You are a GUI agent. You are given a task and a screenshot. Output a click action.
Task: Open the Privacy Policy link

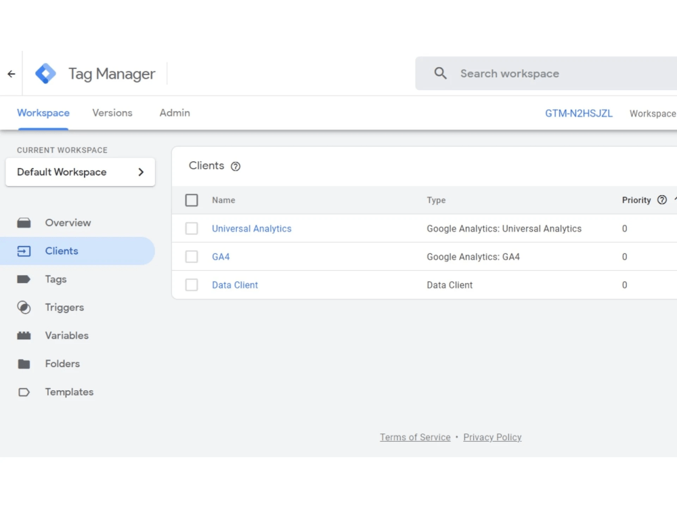pos(492,437)
